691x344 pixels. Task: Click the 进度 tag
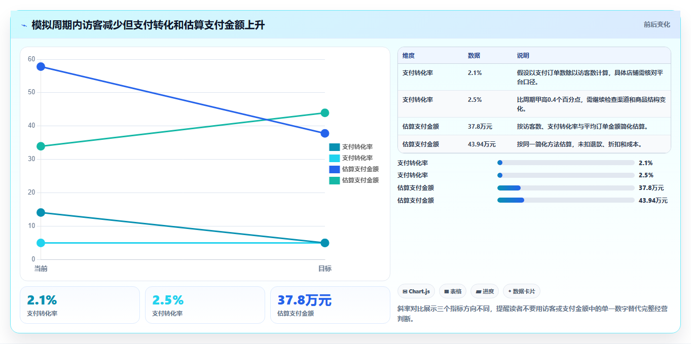click(485, 291)
